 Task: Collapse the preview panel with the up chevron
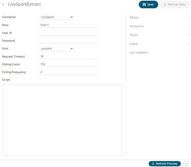186,164
